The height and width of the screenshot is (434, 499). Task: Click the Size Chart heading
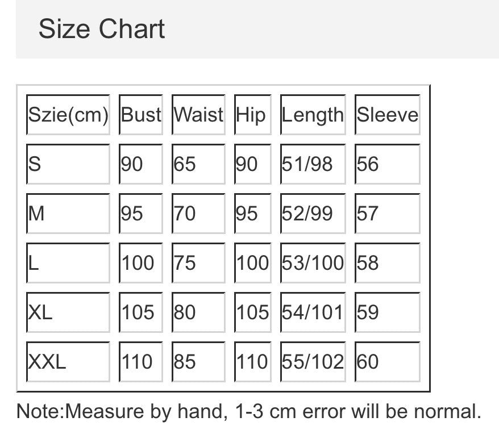[x=102, y=29]
